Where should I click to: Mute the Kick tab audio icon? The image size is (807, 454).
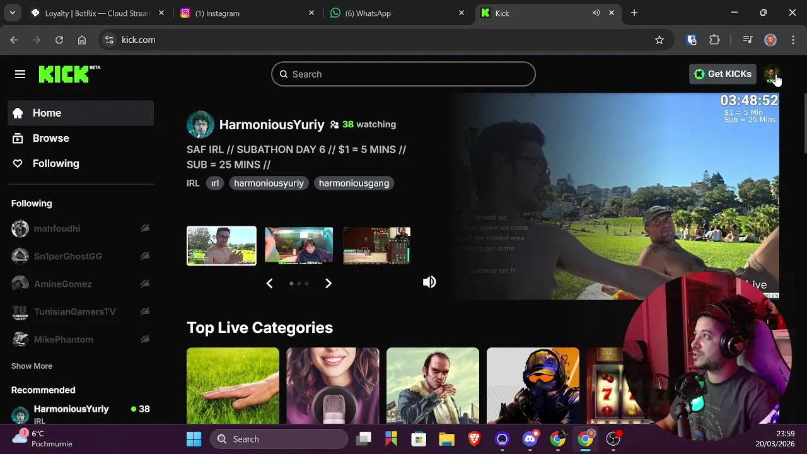[596, 13]
